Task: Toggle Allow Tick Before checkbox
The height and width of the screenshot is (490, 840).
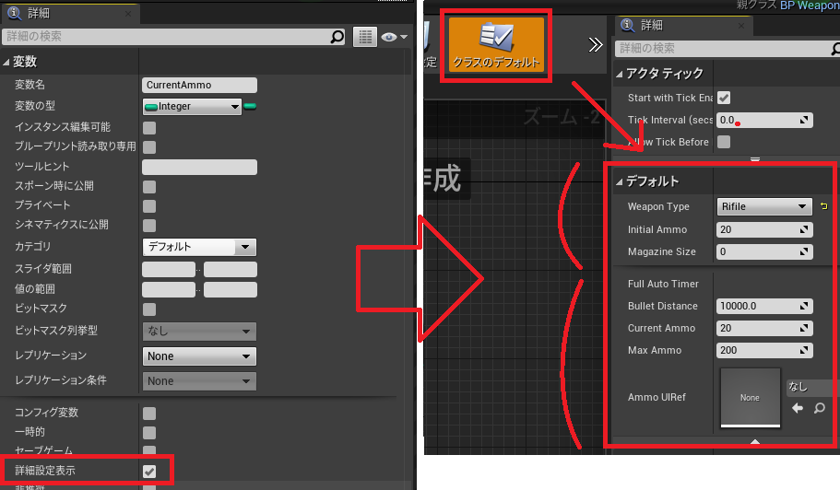Action: pos(724,142)
